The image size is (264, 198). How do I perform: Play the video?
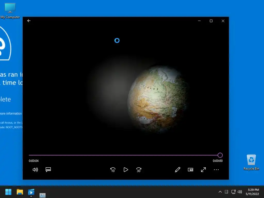point(126,170)
